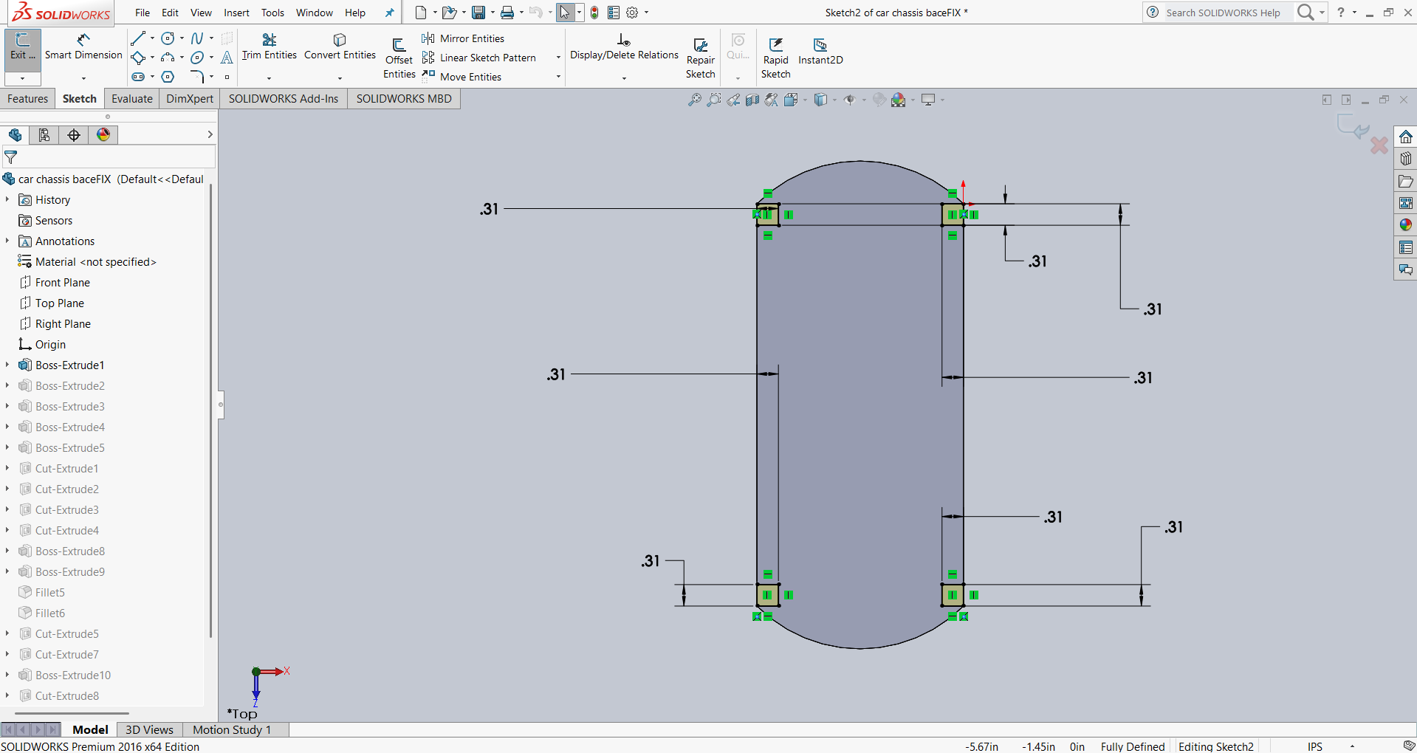Click the Trim Entities tool
This screenshot has width=1417, height=753.
[270, 47]
